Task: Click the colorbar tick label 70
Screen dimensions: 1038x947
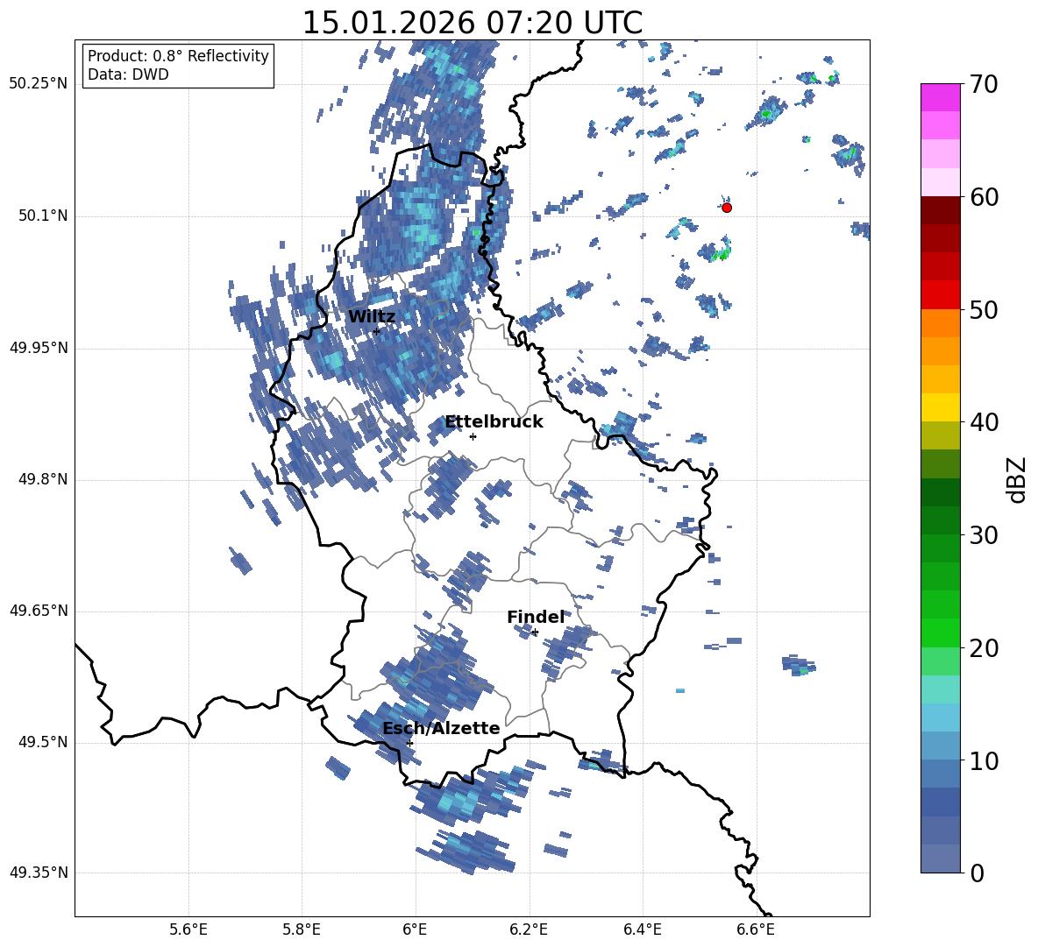Action: click(x=985, y=85)
